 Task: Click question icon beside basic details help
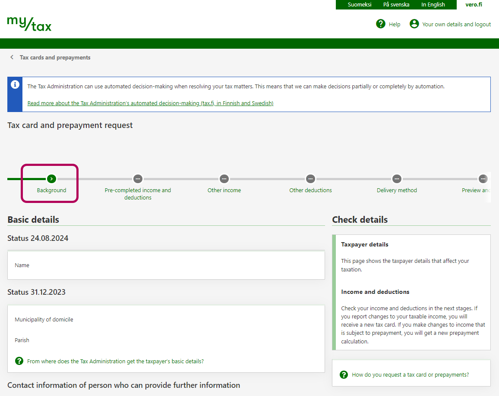coord(19,361)
